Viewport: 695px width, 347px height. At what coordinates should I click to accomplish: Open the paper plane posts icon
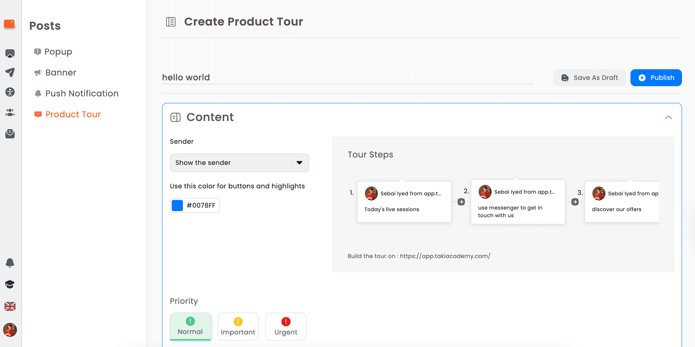click(x=10, y=72)
